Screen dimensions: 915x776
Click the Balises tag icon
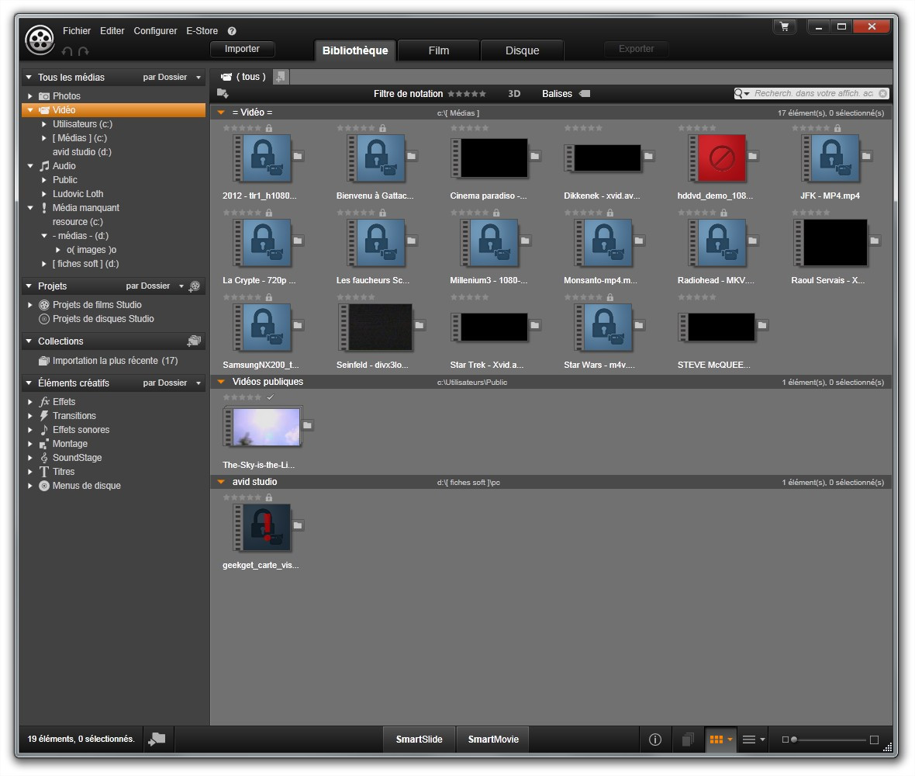[x=585, y=93]
